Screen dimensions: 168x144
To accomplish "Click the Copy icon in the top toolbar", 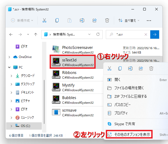I will (x=57, y=20).
